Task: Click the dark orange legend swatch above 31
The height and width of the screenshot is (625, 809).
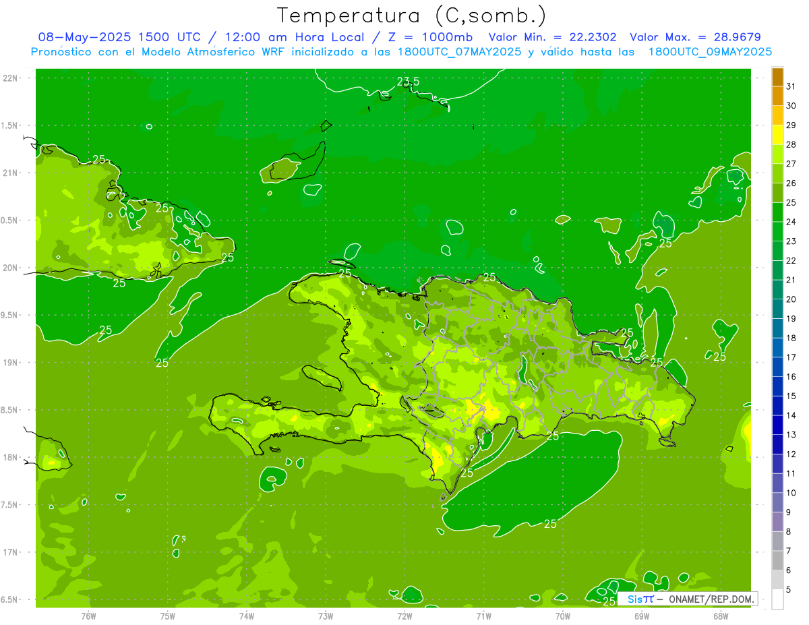Action: tap(777, 77)
